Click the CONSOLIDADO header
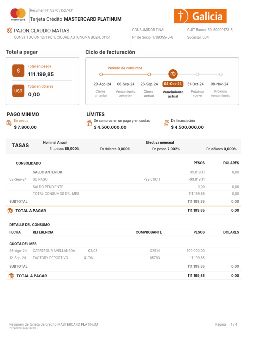253x338 pixels. coord(28,163)
